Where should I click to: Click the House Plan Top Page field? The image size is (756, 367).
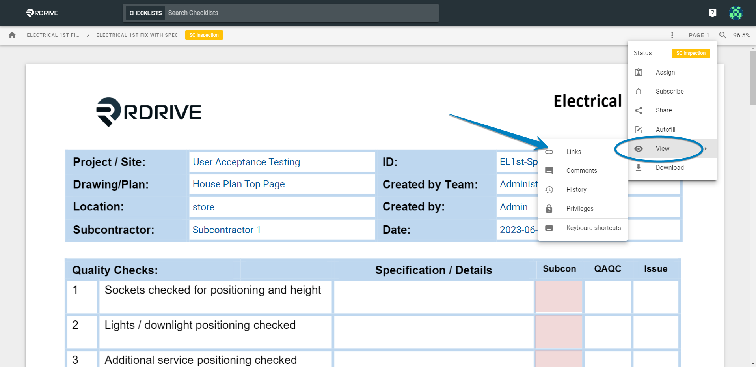[x=282, y=184]
